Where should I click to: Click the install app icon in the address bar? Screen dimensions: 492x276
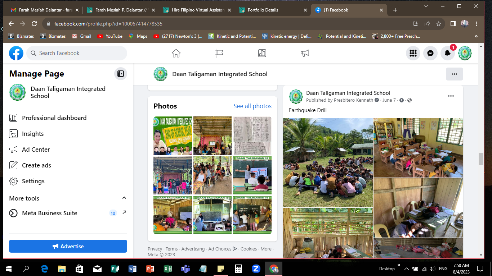pyautogui.click(x=416, y=24)
